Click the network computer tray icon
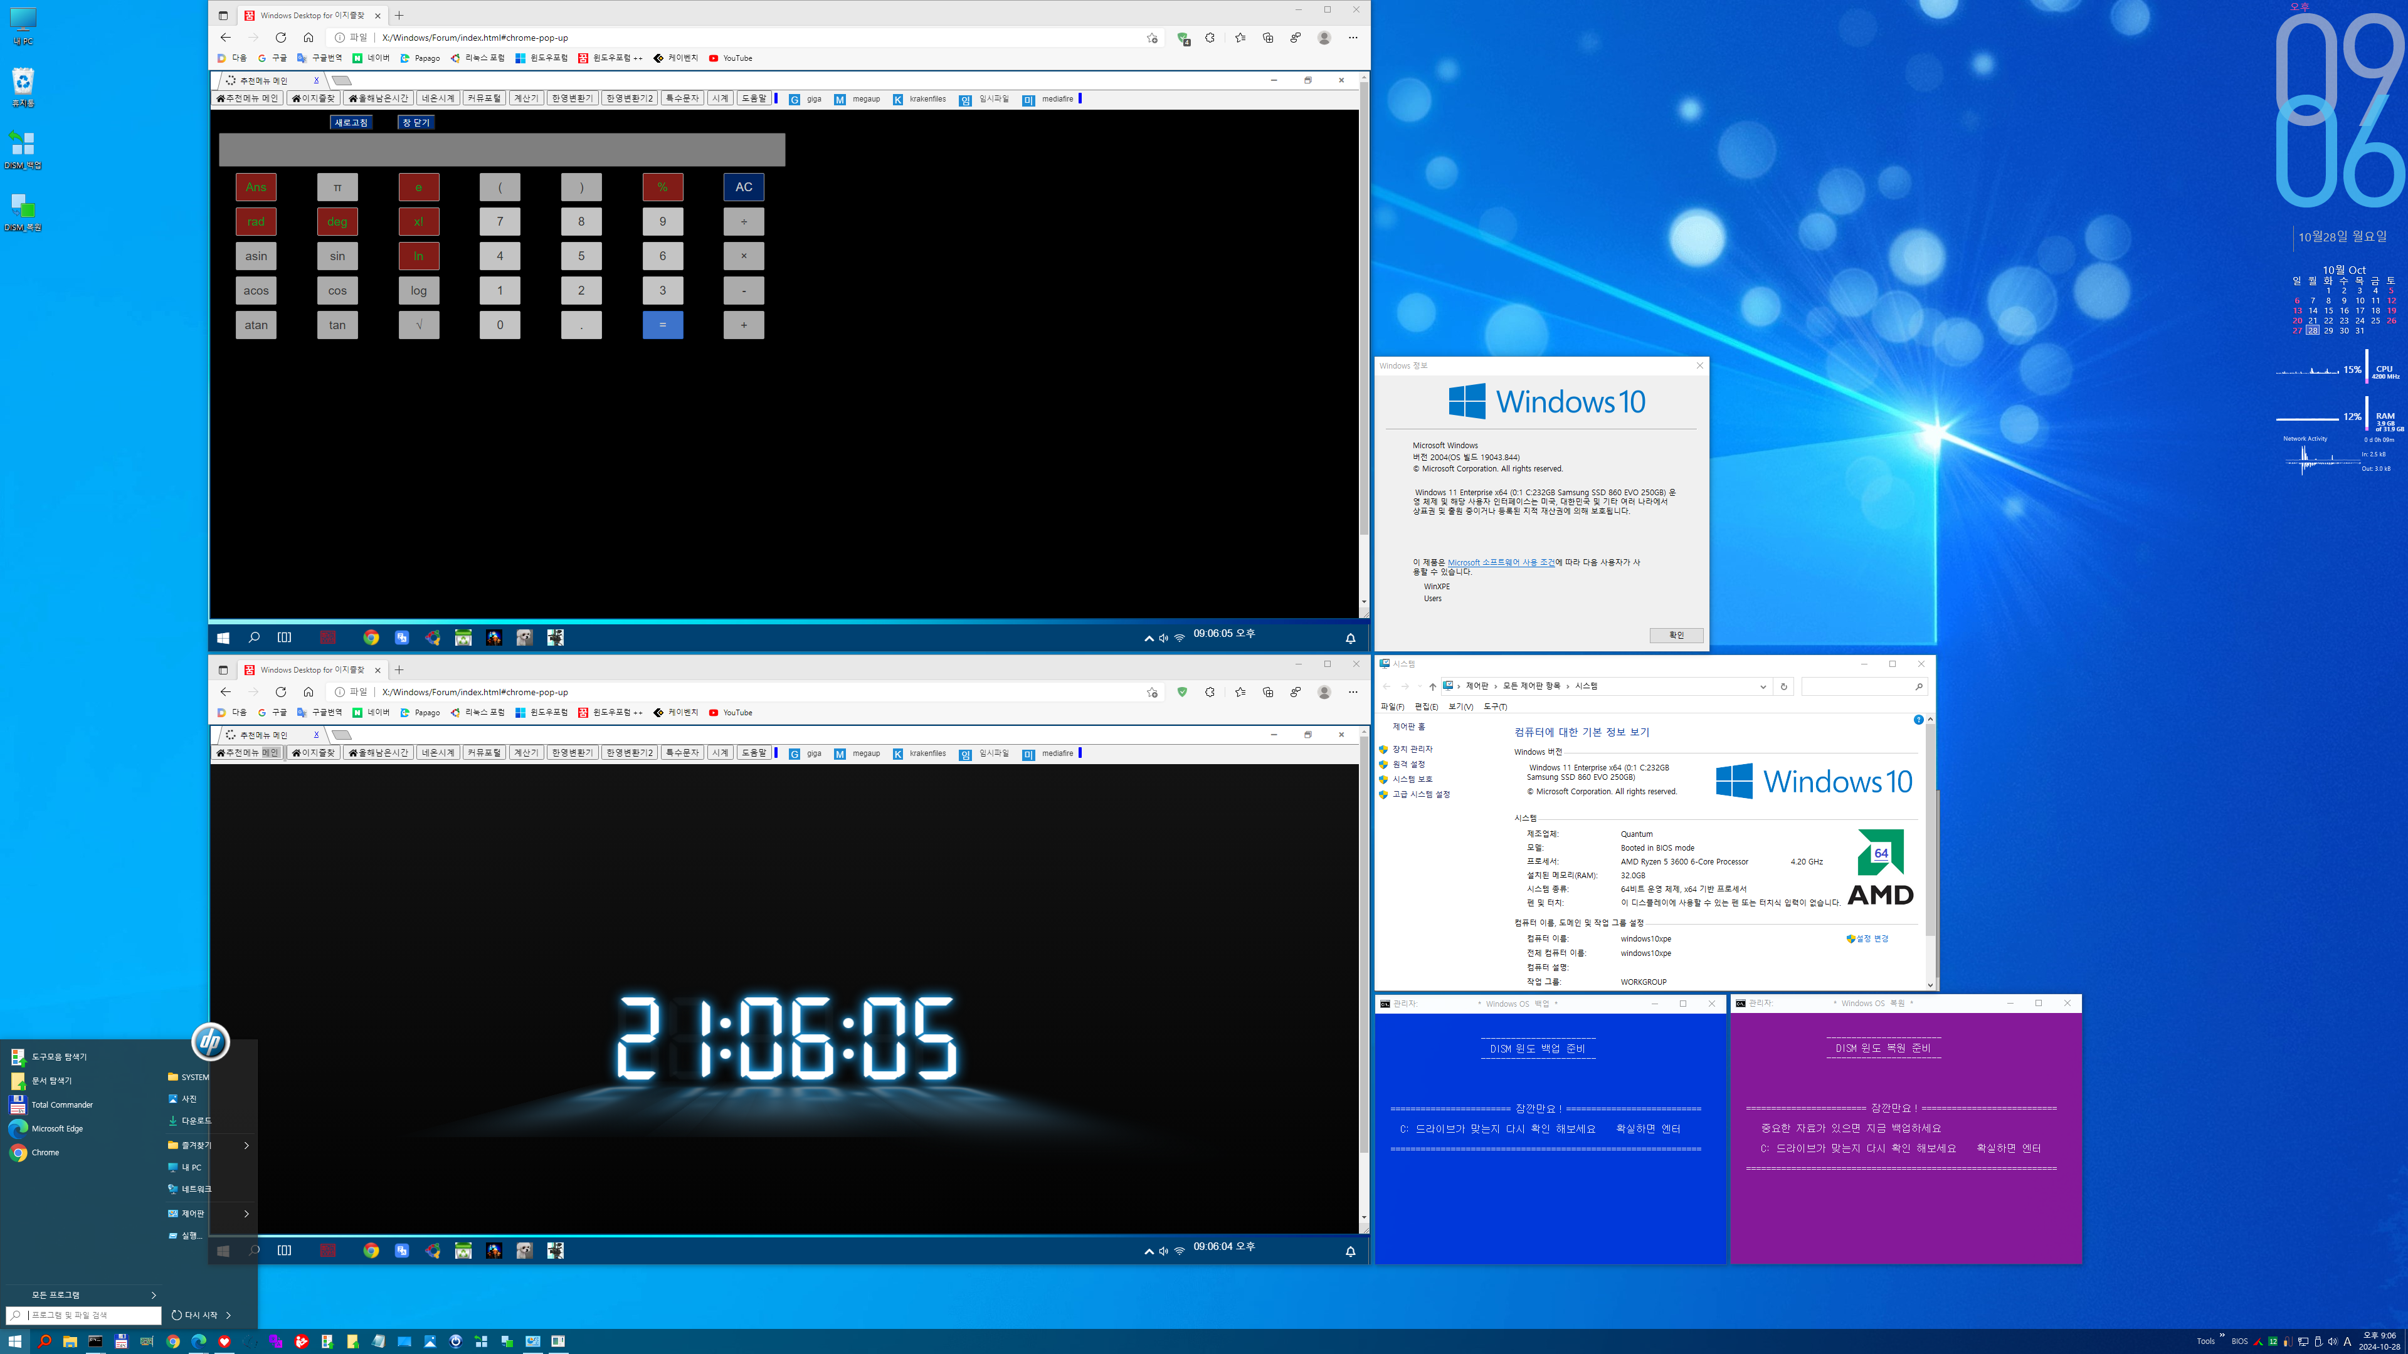 click(2303, 1342)
